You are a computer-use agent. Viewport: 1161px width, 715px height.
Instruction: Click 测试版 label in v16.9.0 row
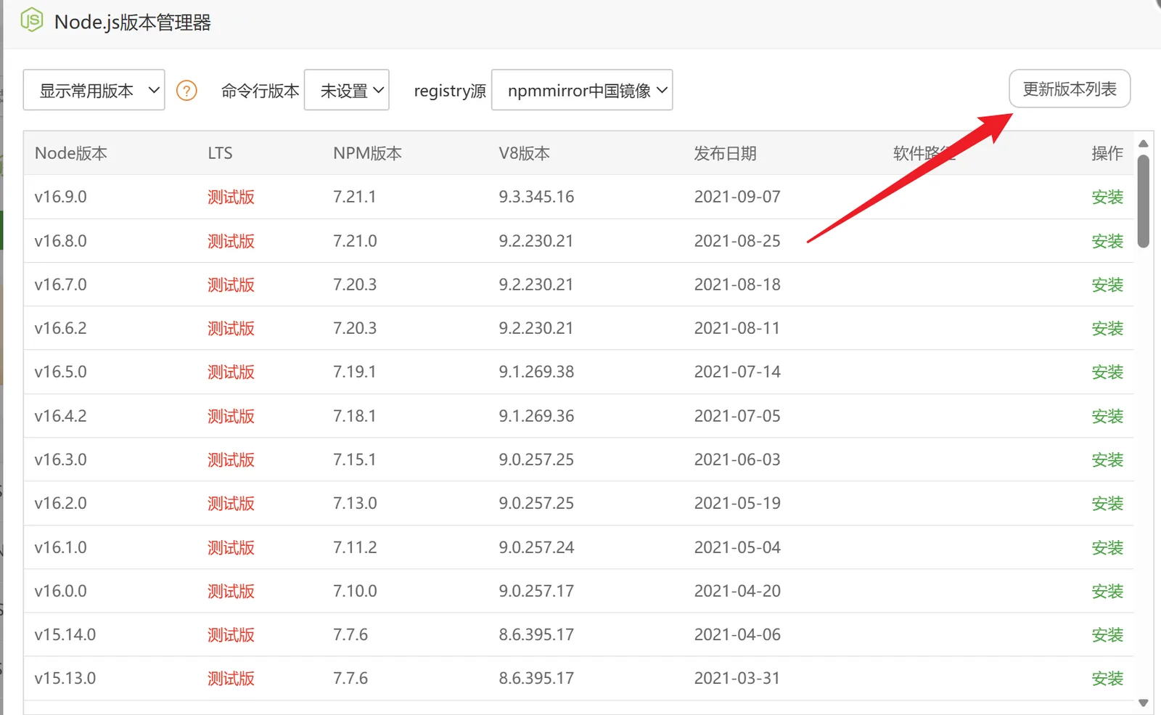coord(231,197)
